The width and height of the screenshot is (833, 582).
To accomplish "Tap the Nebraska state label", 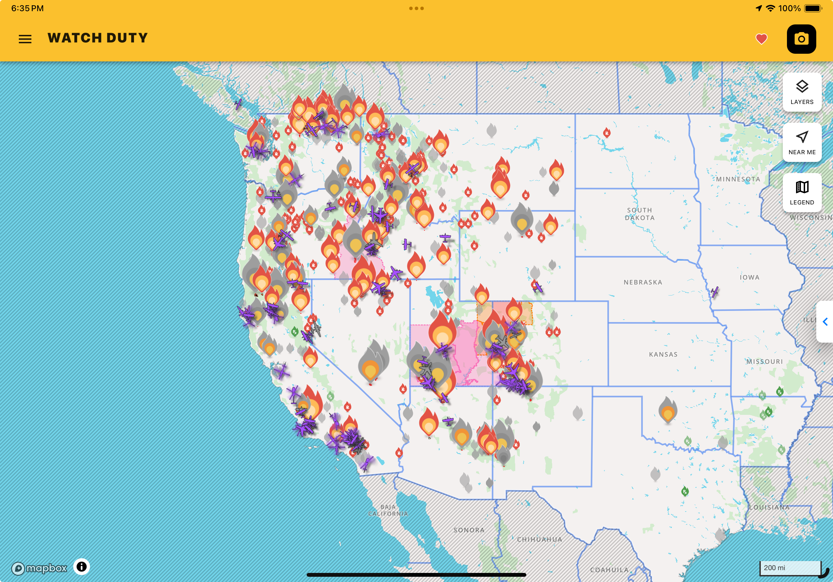I will [x=643, y=282].
